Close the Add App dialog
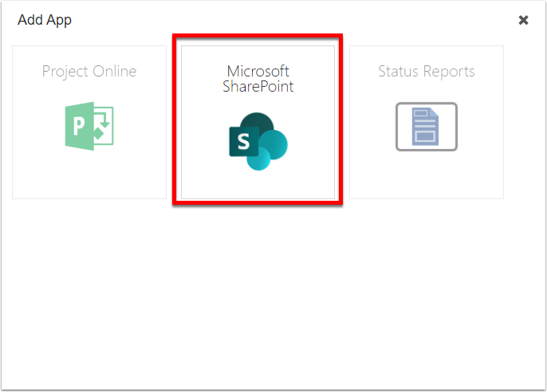Screen dimensions: 547x392 point(523,20)
